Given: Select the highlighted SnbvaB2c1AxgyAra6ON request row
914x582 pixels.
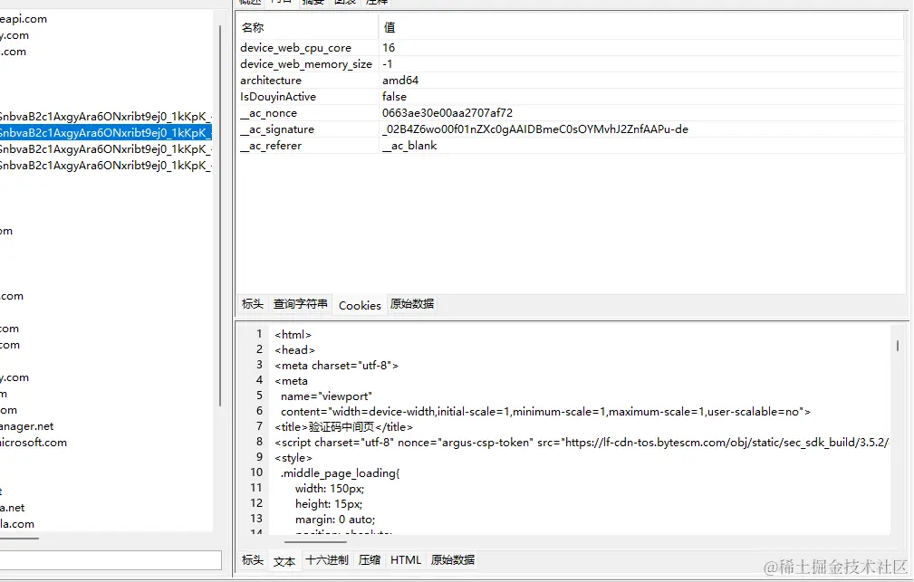Looking at the screenshot, I should (x=105, y=133).
